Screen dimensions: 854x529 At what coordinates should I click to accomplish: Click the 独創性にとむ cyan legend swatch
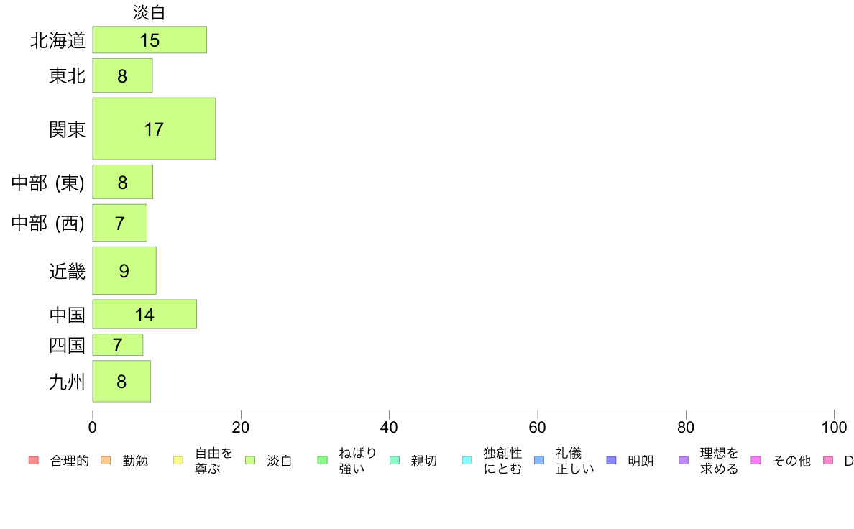(467, 460)
